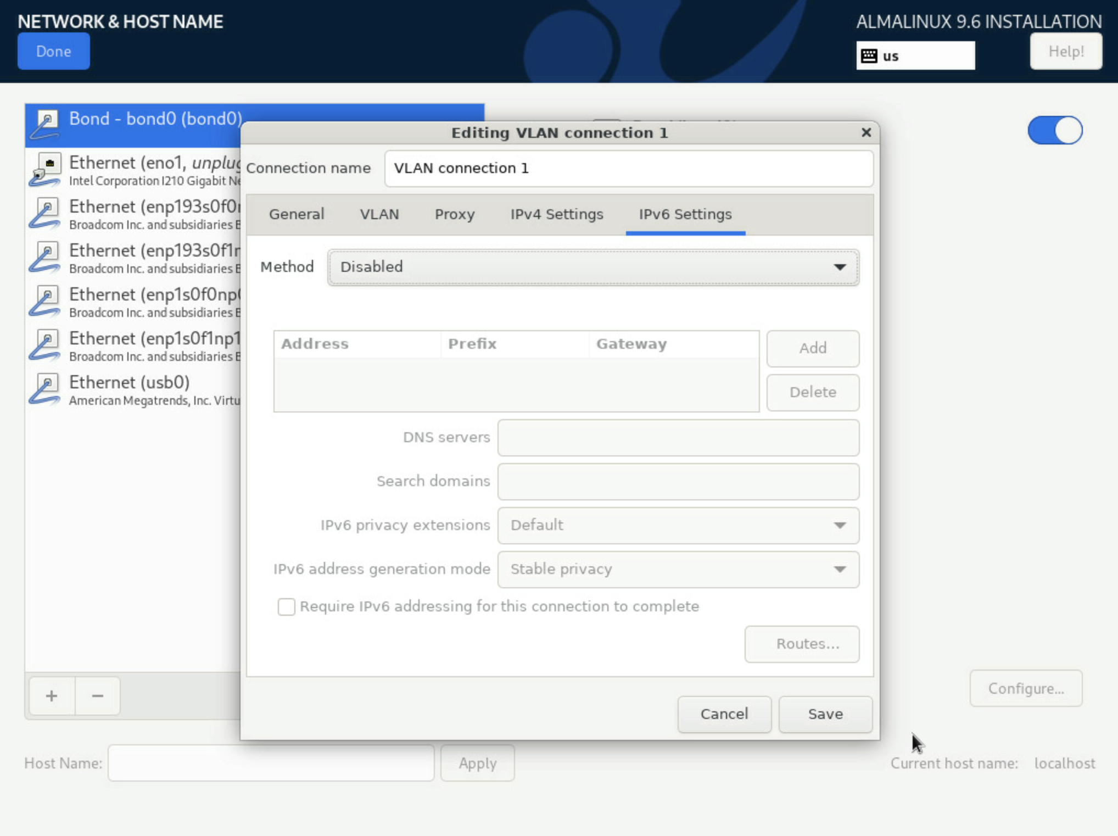Add a new network device with plus
Image resolution: width=1118 pixels, height=836 pixels.
pos(52,696)
